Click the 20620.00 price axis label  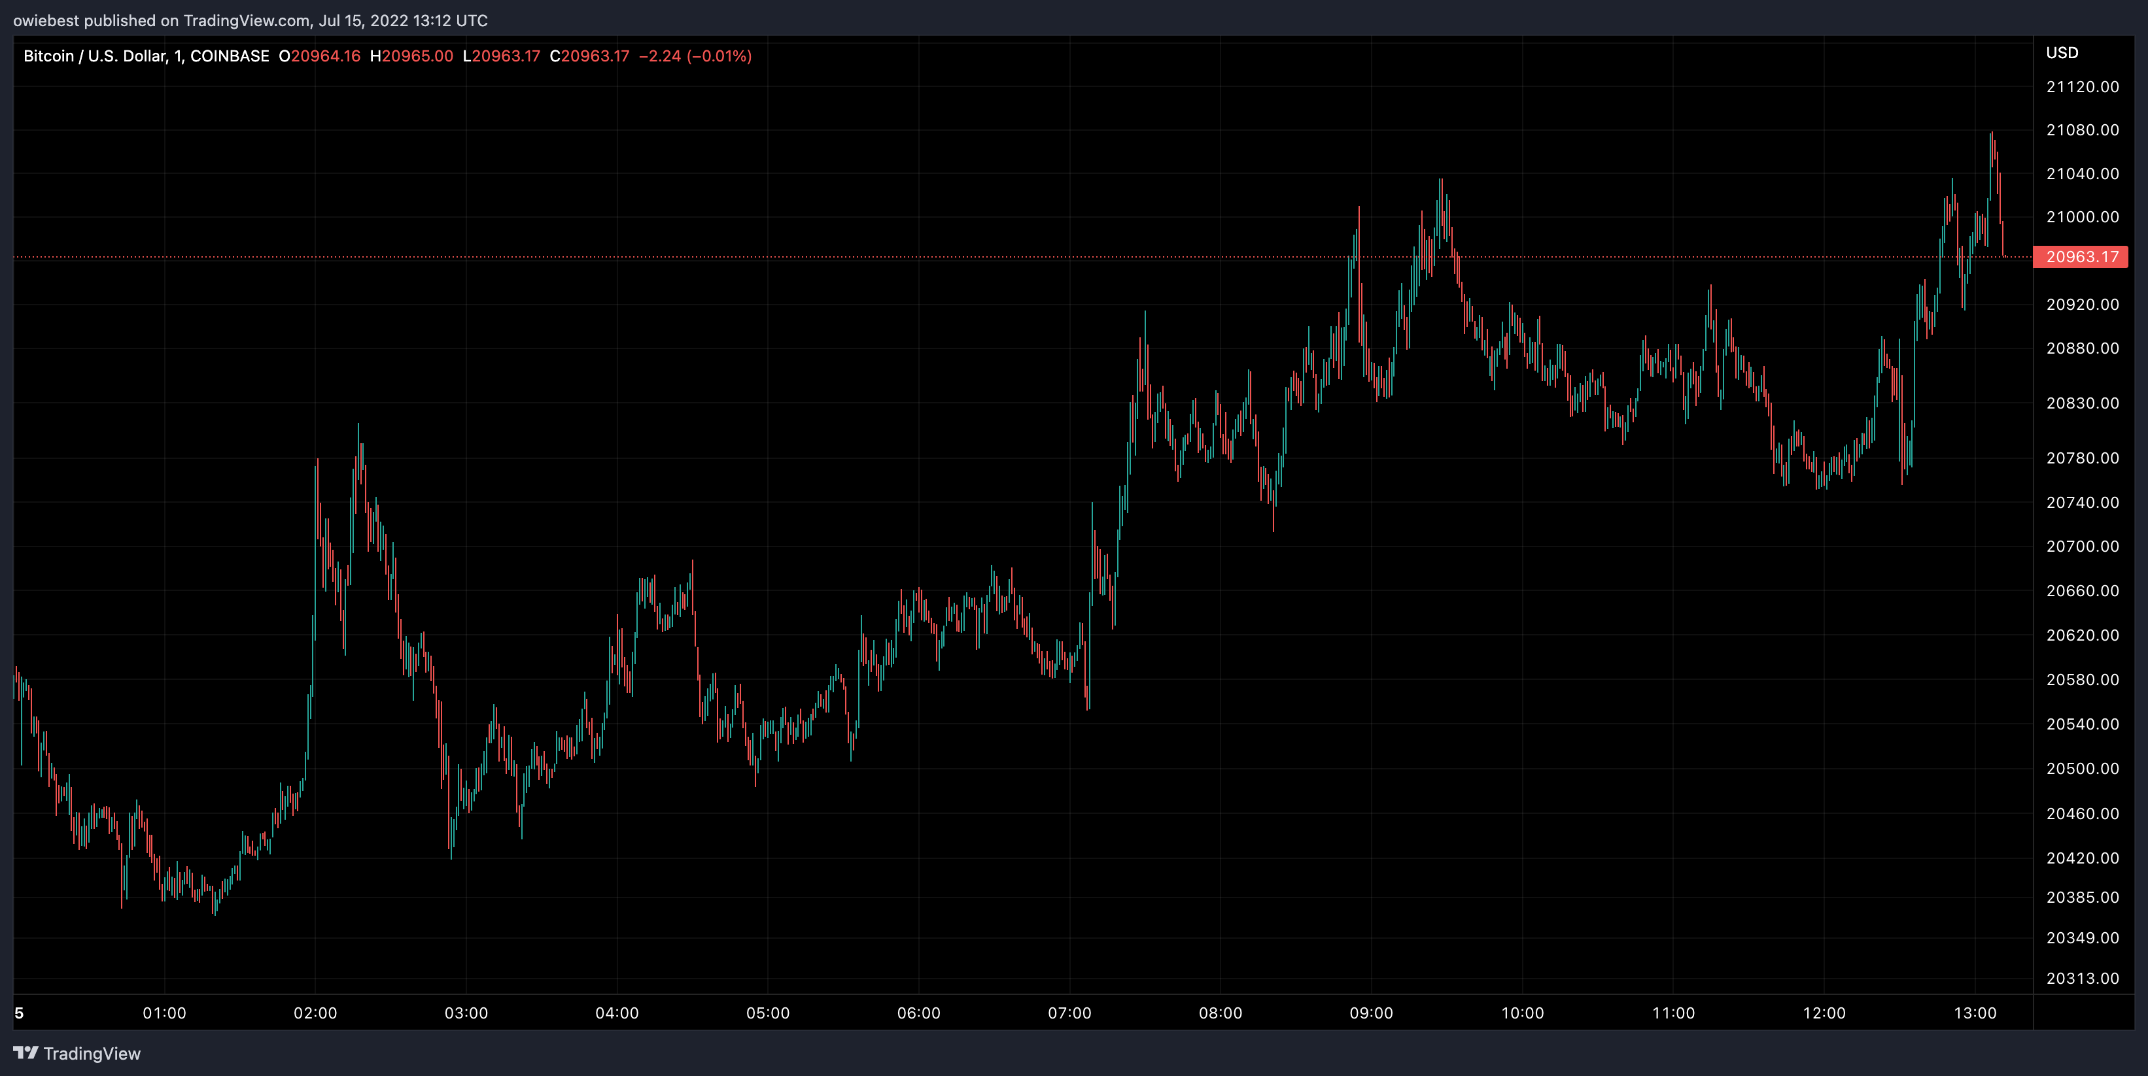(2082, 635)
